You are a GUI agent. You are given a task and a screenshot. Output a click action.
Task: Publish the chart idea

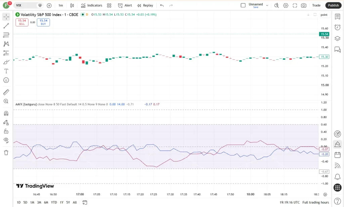point(334,5)
